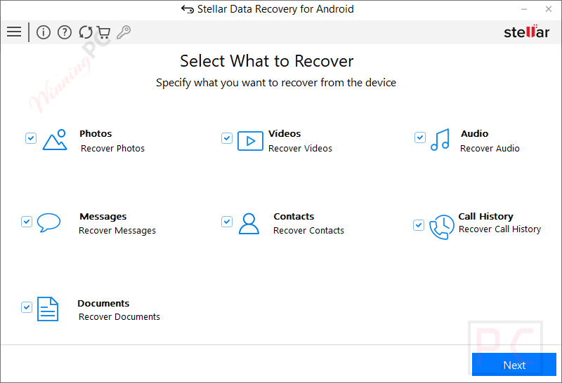Click the Contacts person icon
The image size is (562, 383).
pyautogui.click(x=249, y=224)
